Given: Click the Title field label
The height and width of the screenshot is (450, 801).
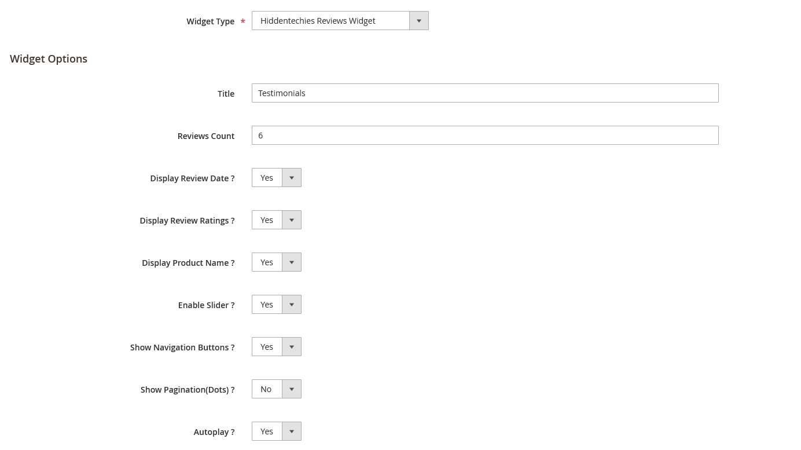Looking at the screenshot, I should [226, 94].
